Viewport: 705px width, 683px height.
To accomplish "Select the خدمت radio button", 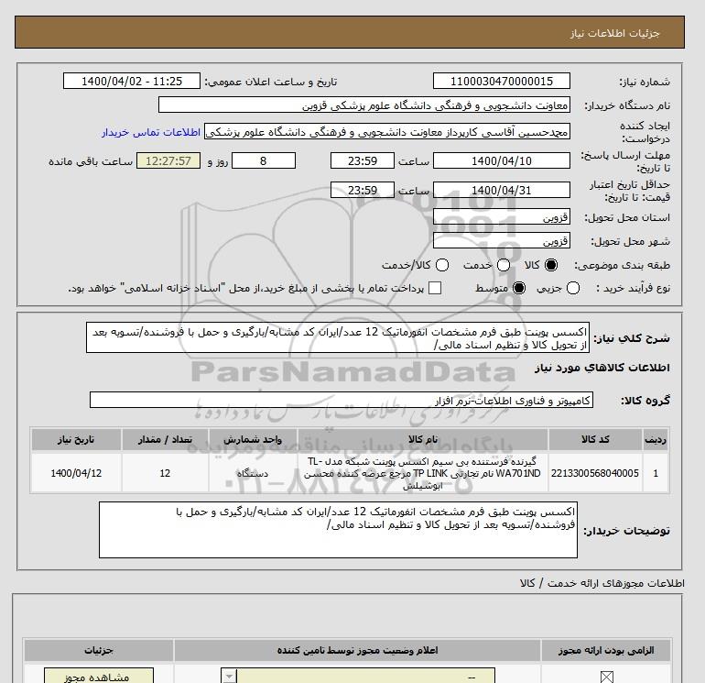I will tap(504, 265).
